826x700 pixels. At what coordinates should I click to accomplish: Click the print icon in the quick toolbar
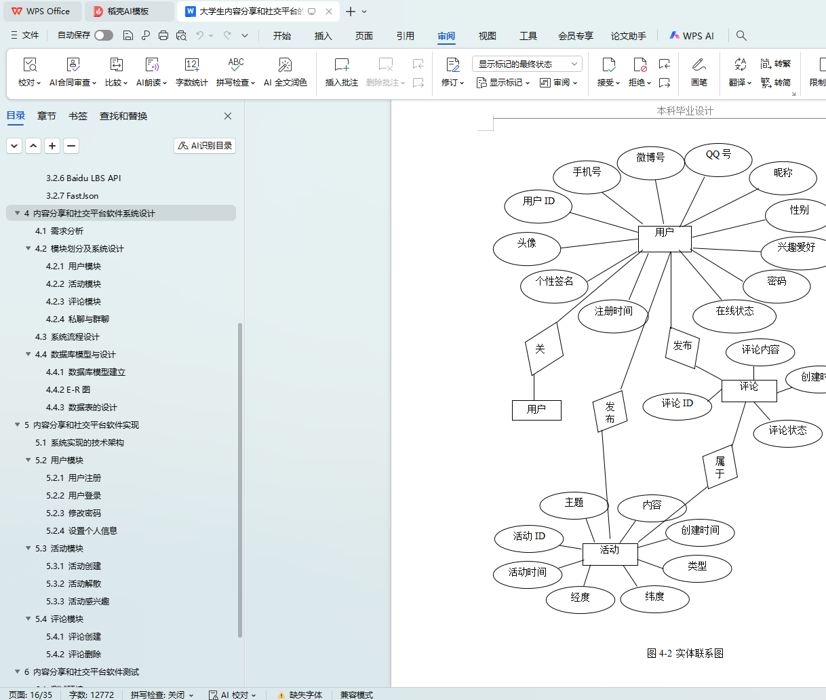[x=163, y=35]
